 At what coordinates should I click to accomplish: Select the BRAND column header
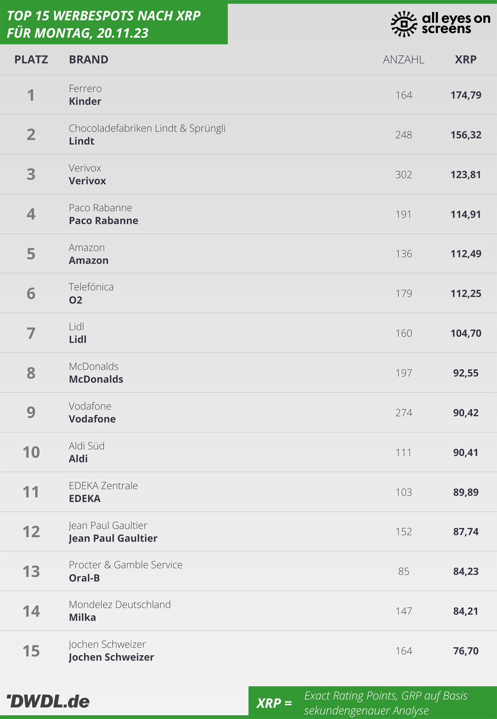(89, 60)
